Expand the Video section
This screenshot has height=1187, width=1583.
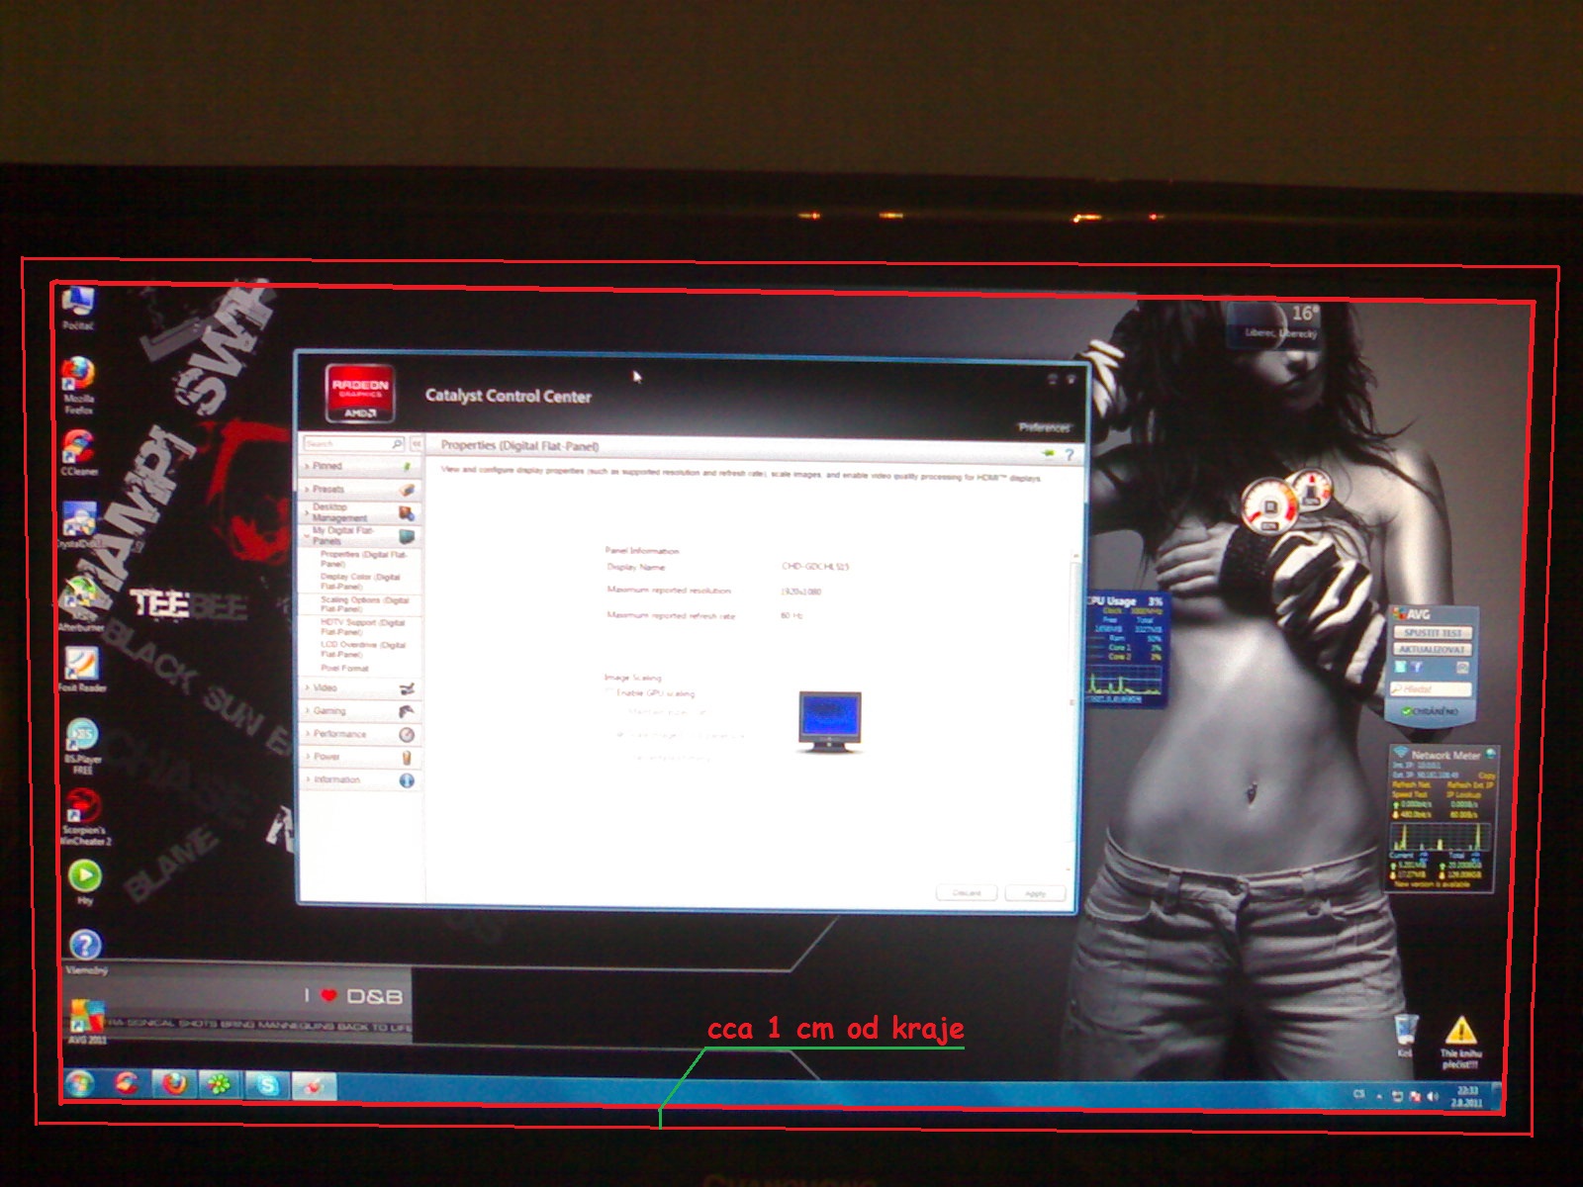pyautogui.click(x=360, y=687)
